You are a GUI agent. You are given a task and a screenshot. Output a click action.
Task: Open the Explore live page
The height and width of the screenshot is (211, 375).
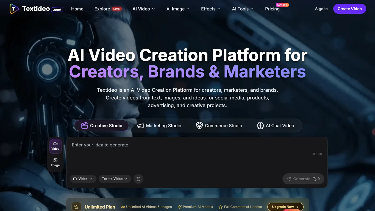pos(108,9)
